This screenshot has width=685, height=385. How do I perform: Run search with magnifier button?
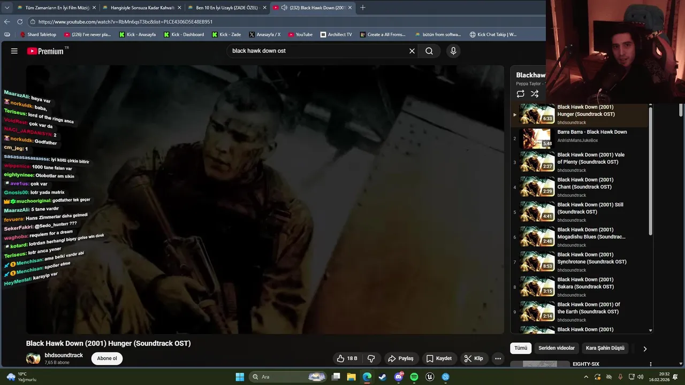click(429, 51)
